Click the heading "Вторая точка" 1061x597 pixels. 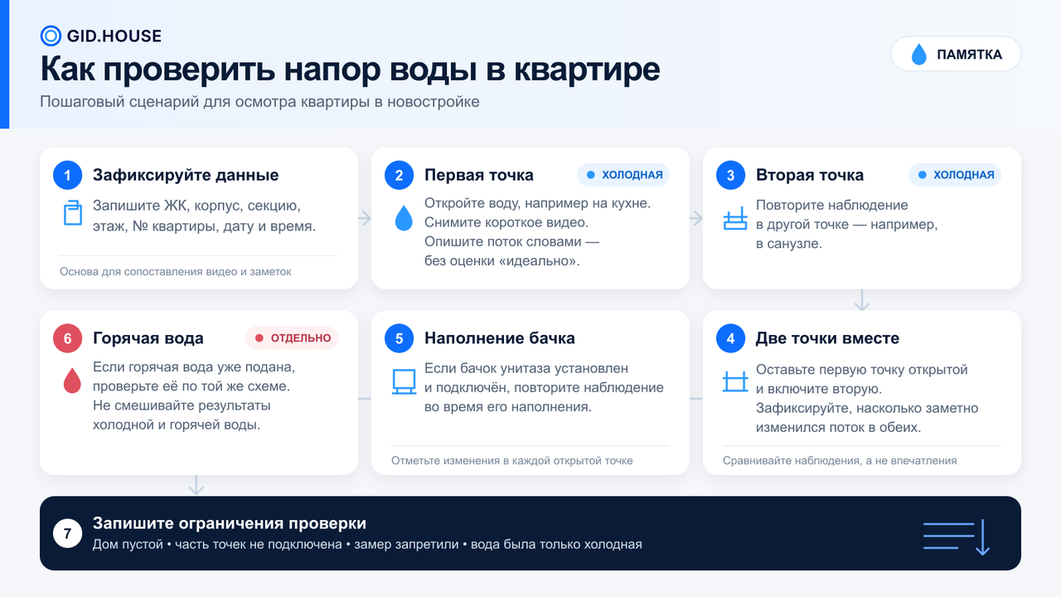[x=810, y=175]
